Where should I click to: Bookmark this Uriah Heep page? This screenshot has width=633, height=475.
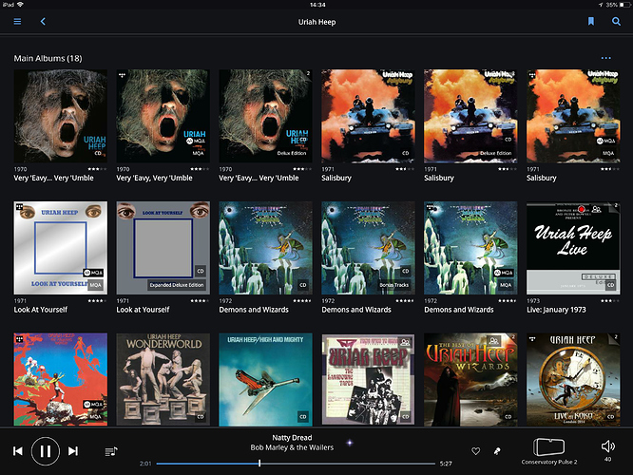[x=590, y=22]
